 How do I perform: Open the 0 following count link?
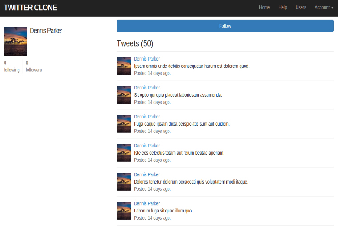click(x=12, y=66)
